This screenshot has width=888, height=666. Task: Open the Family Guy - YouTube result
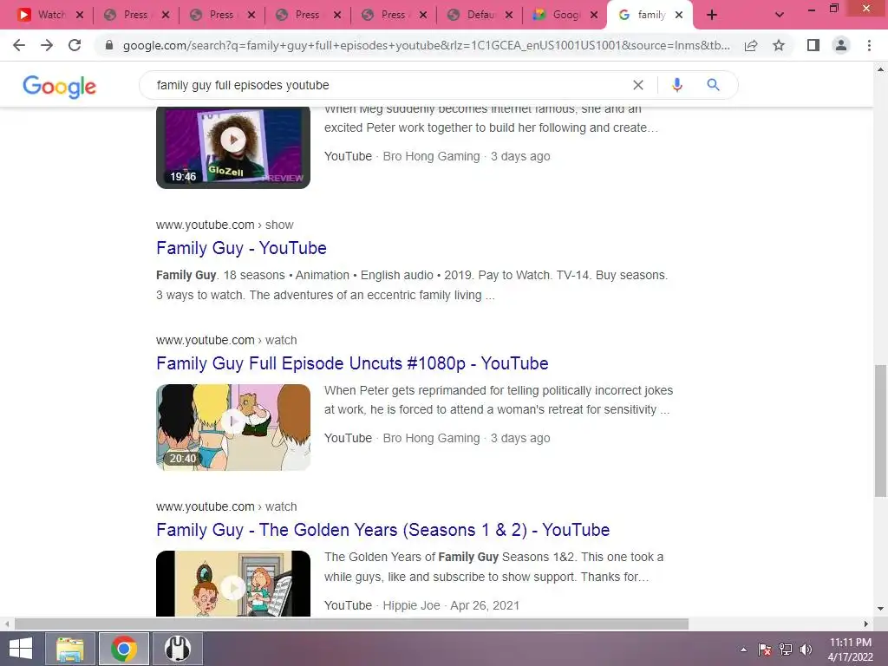pyautogui.click(x=241, y=248)
